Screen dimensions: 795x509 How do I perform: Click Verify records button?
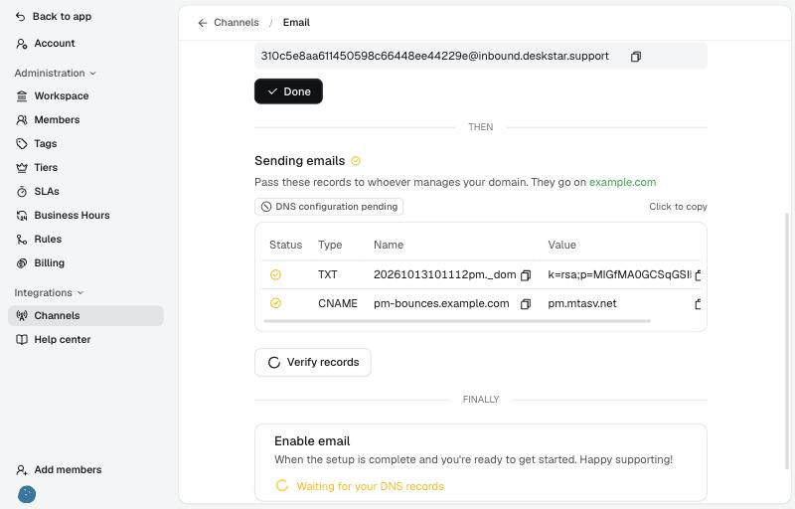(x=313, y=363)
